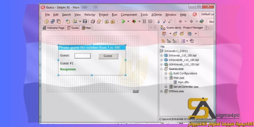Open the dropdown arrow next to Open file
This screenshot has height=127, width=254.
coord(80,21)
